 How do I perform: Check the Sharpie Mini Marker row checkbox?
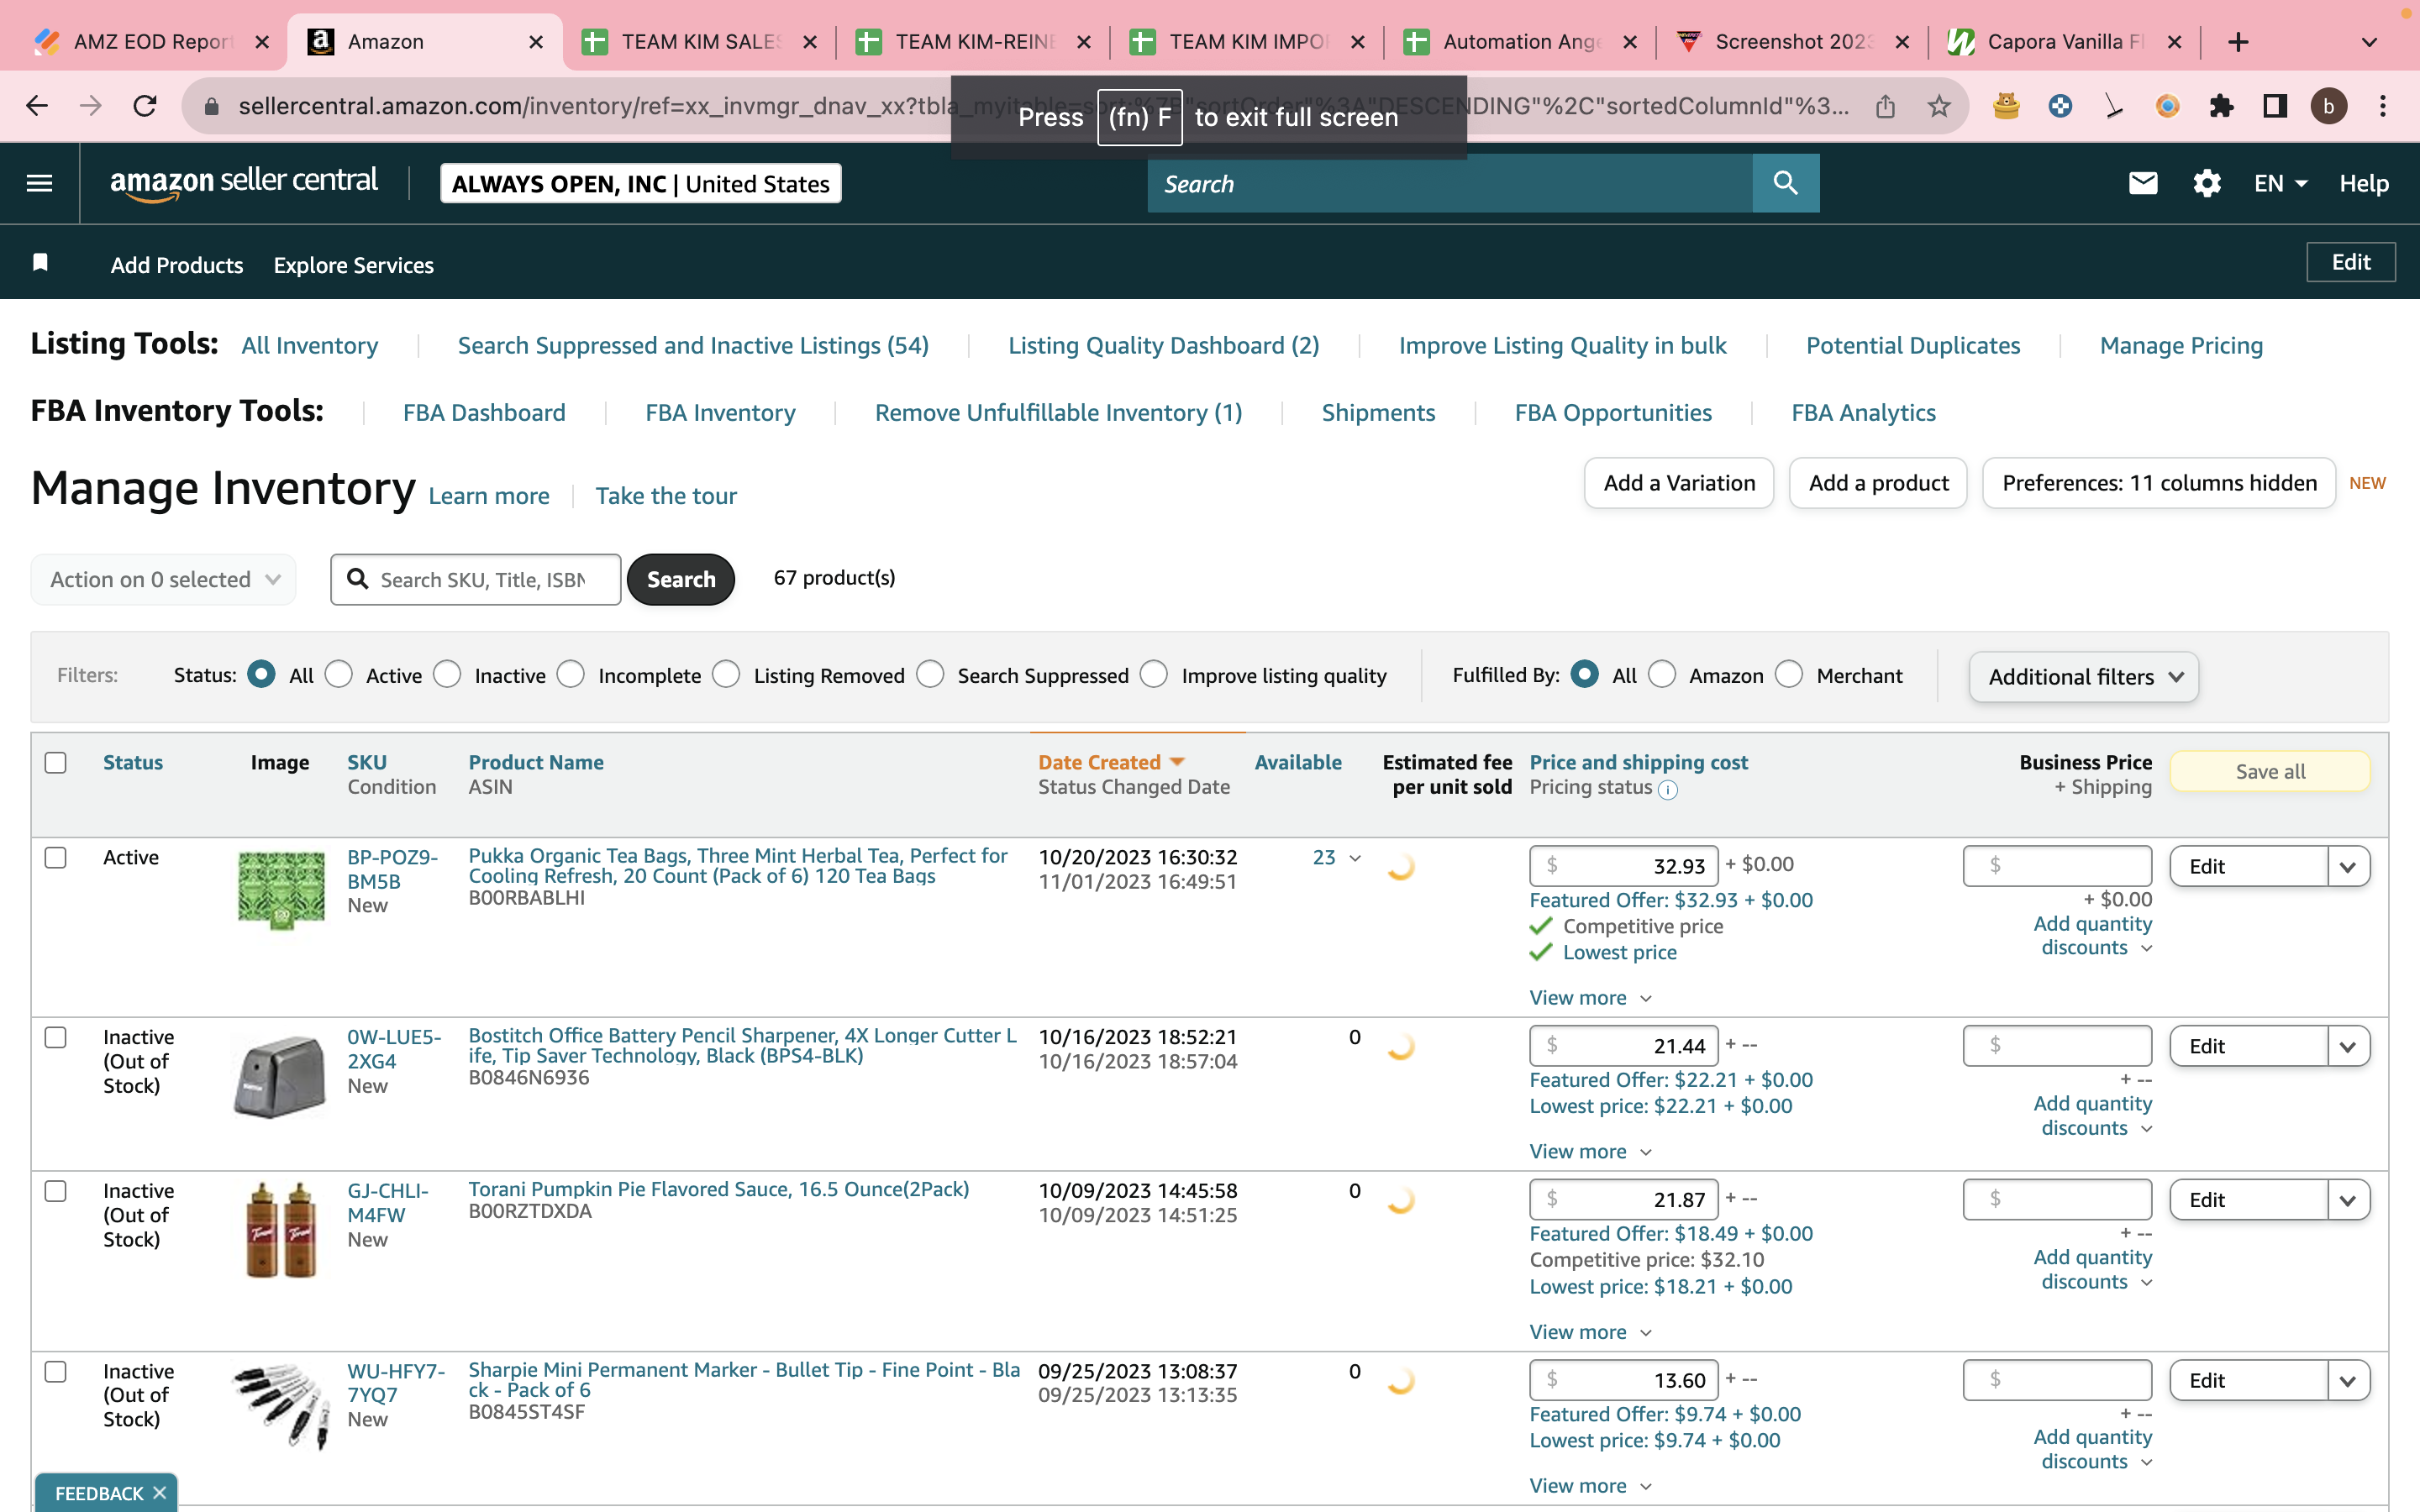coord(56,1371)
